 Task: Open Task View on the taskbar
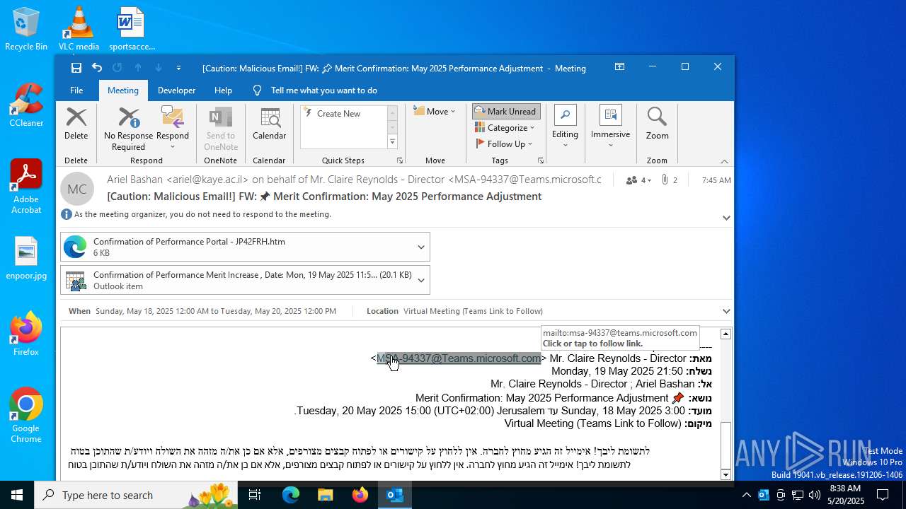tap(255, 495)
